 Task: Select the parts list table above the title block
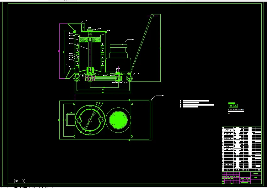tap(242, 149)
